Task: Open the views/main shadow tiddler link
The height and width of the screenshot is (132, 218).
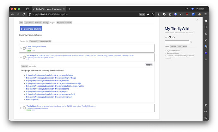Action: tap(49, 97)
